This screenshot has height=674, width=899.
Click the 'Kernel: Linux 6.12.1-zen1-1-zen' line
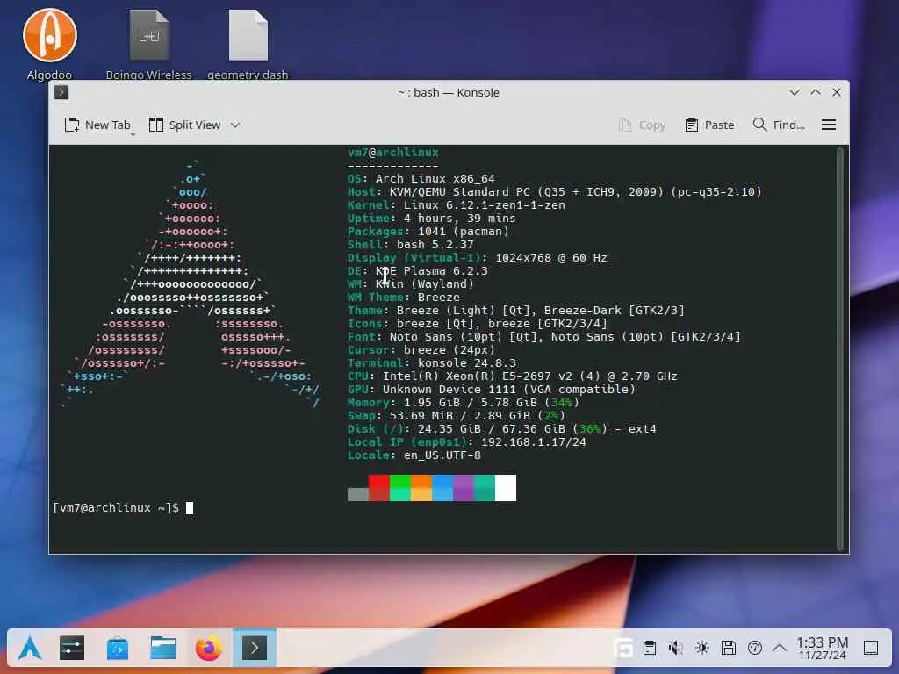[457, 205]
